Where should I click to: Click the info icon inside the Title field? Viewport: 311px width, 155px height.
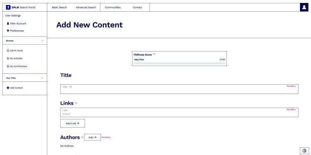(70, 87)
